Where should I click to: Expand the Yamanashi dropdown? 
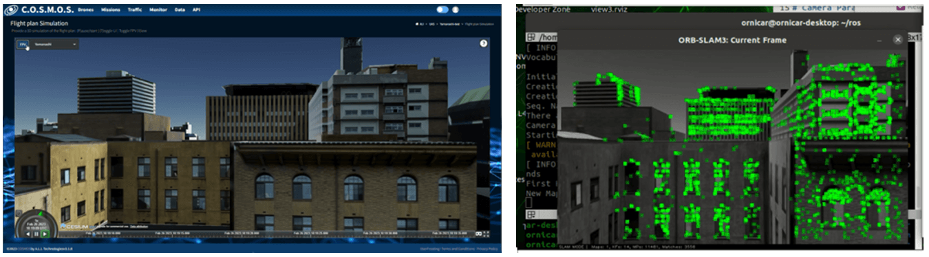[x=55, y=44]
